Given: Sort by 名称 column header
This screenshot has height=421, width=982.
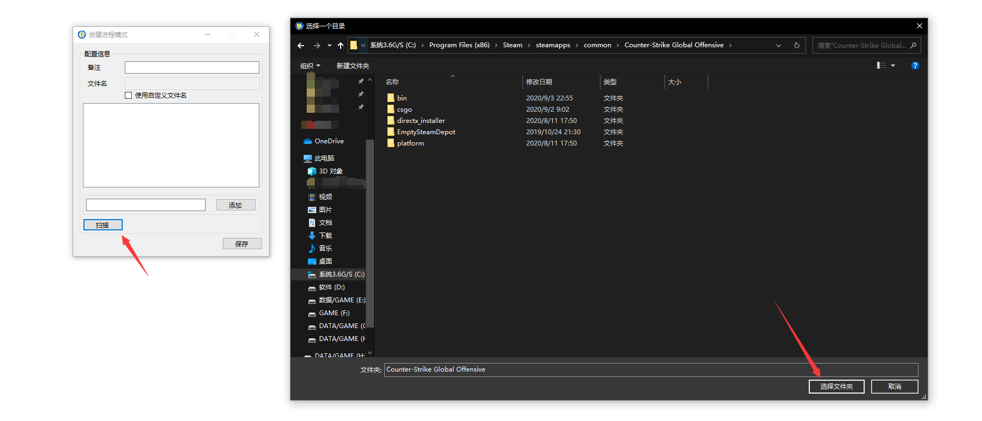Looking at the screenshot, I should tap(392, 82).
